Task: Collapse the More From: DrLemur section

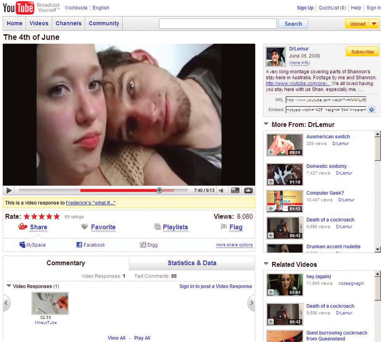Action: click(x=266, y=125)
